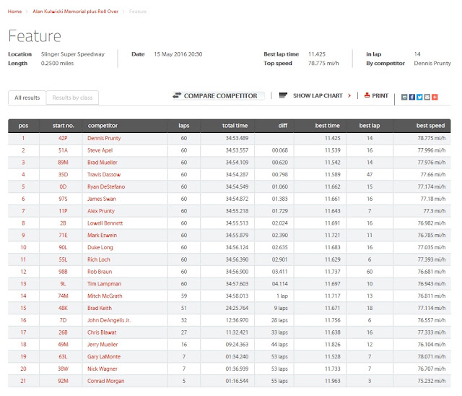Open Ryan DeStefano competitor link
This screenshot has width=462, height=396.
106,186
